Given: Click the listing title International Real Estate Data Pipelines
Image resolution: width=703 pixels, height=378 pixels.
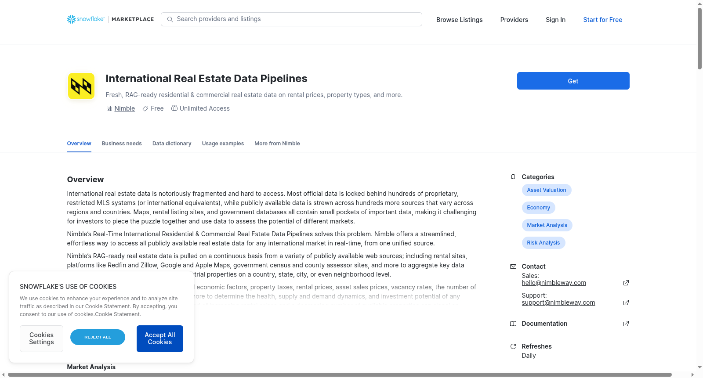Looking at the screenshot, I should click(207, 79).
